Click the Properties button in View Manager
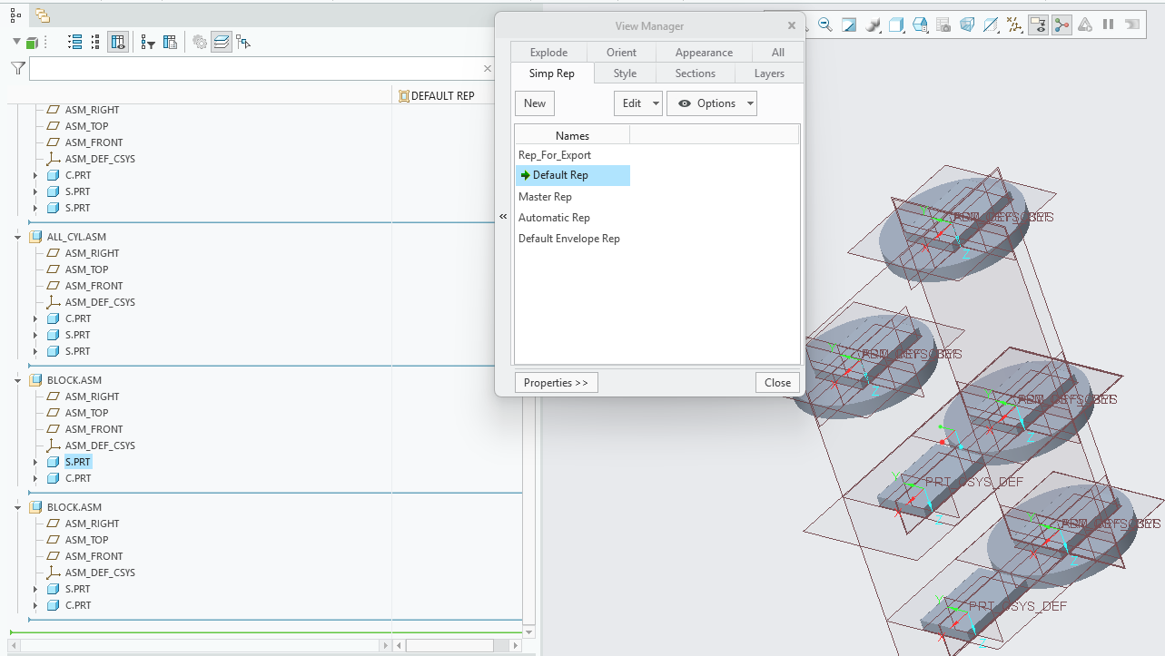This screenshot has height=656, width=1165. 556,382
